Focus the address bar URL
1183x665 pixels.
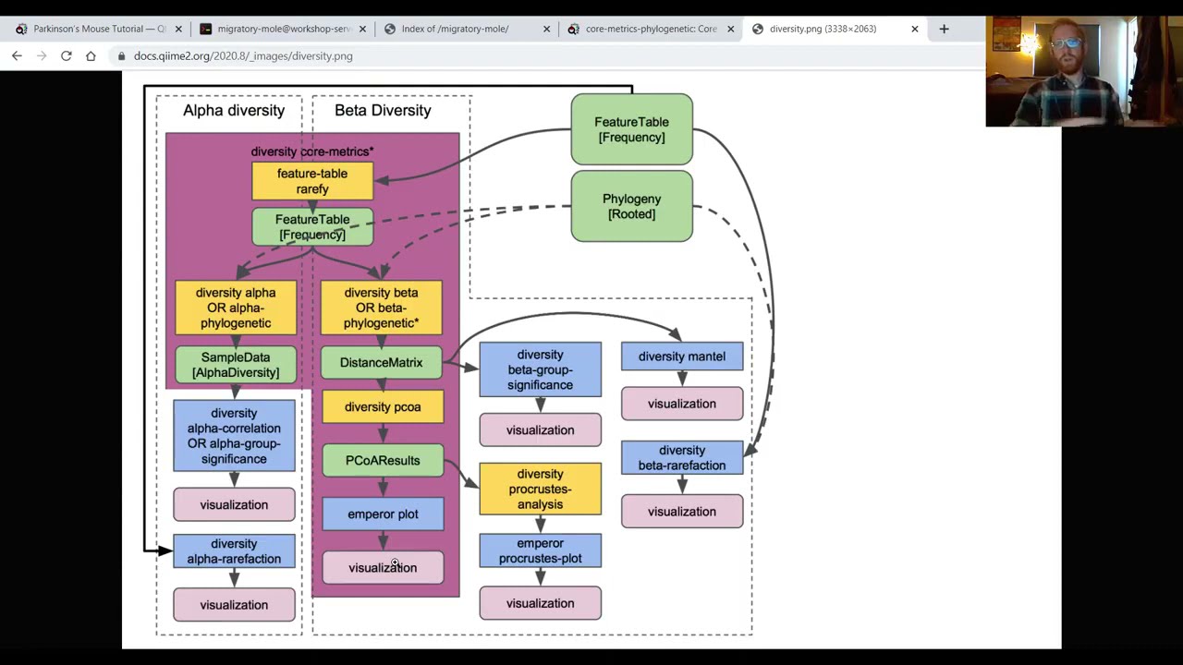point(243,56)
